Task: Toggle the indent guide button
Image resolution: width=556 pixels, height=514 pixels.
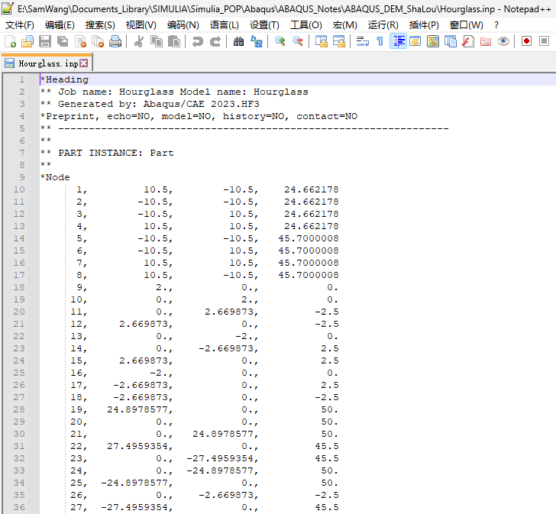Action: click(x=398, y=41)
